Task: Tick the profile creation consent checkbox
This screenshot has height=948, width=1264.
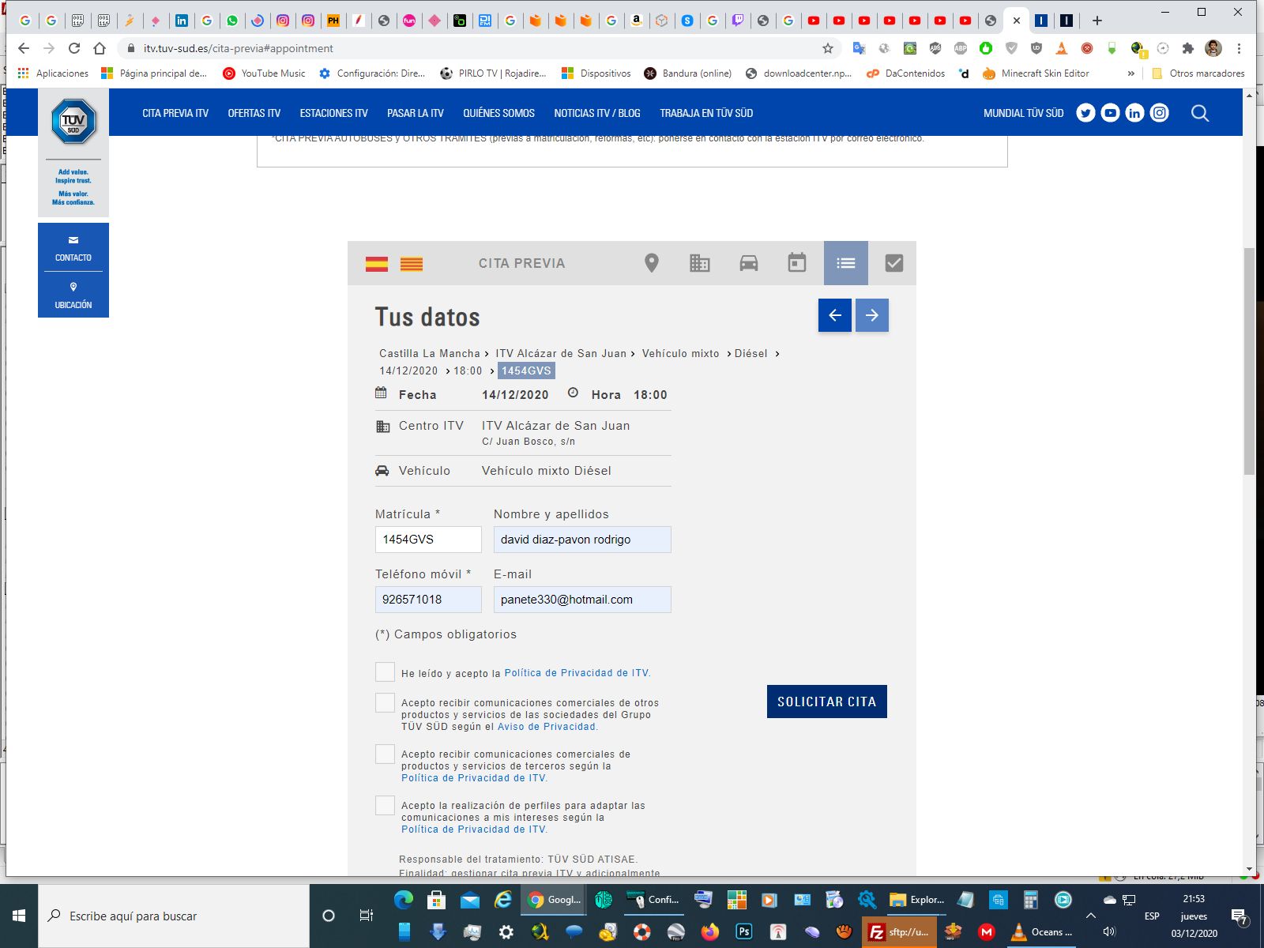Action: tap(385, 805)
